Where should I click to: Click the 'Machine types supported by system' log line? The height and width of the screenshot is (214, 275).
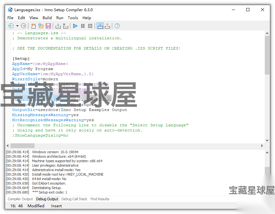pyautogui.click(x=67, y=161)
